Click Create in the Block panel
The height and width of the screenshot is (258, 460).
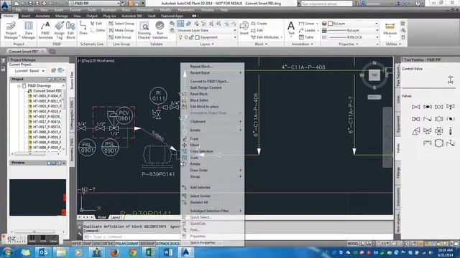(259, 24)
